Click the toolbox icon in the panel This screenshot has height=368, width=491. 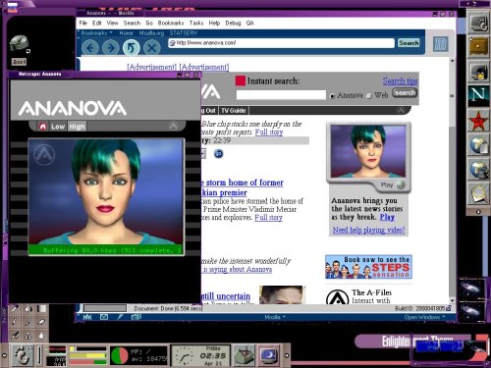tap(244, 355)
